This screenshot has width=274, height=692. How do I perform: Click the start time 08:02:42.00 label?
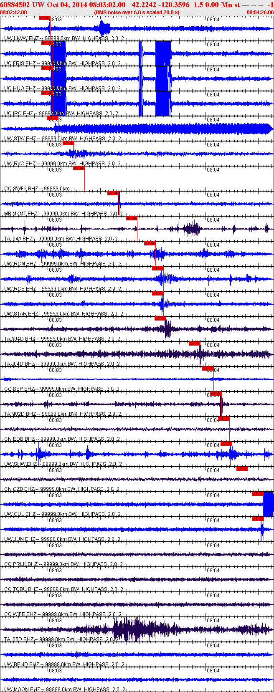[14, 13]
